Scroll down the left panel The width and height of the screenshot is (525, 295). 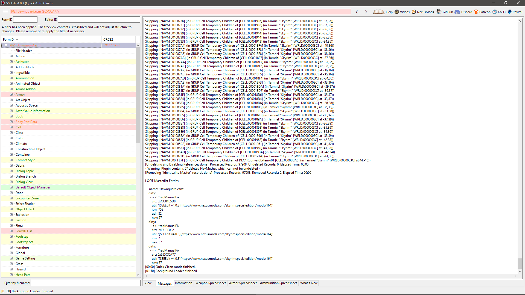point(138,275)
